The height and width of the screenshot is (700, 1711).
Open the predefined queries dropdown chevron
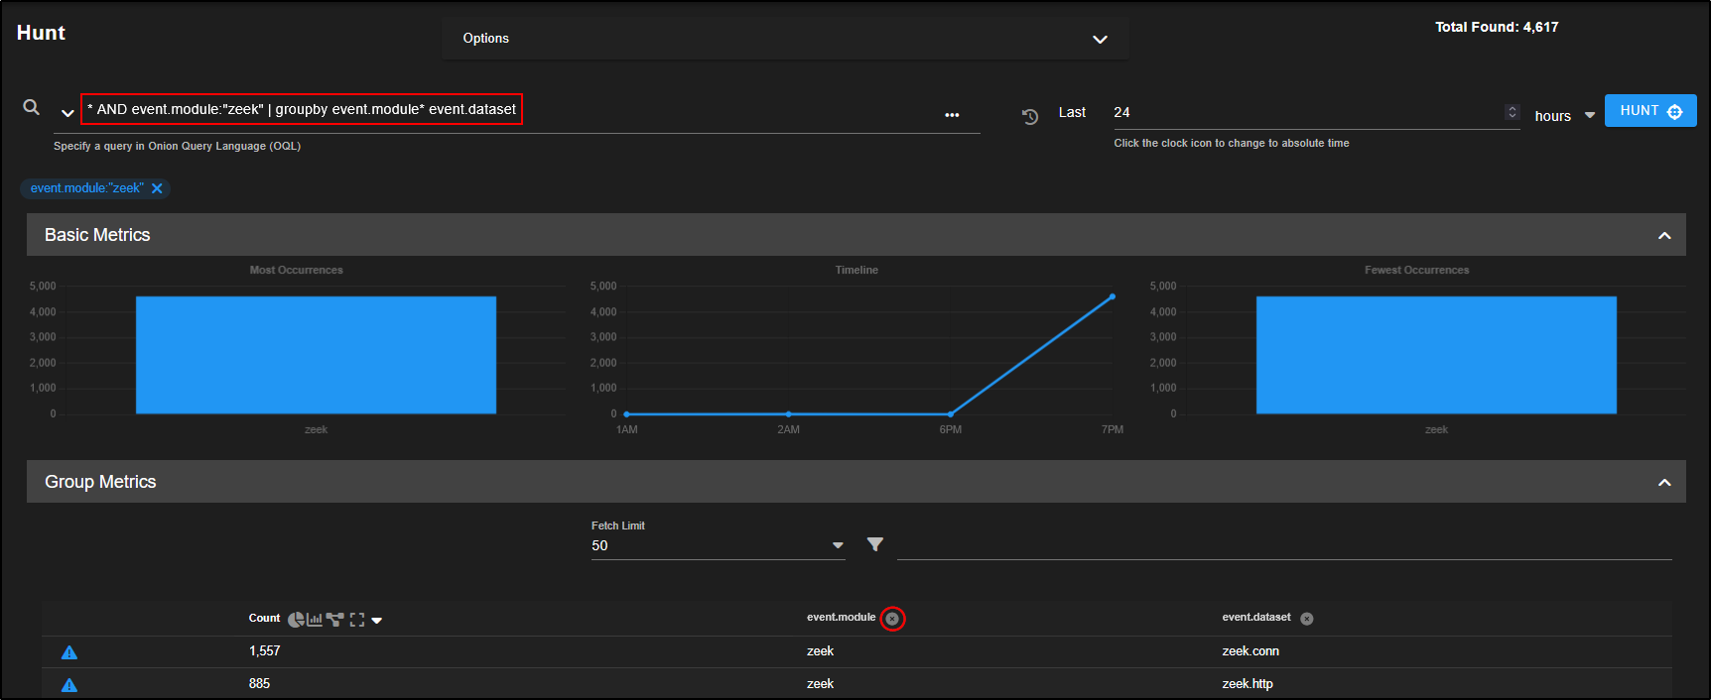tap(67, 113)
